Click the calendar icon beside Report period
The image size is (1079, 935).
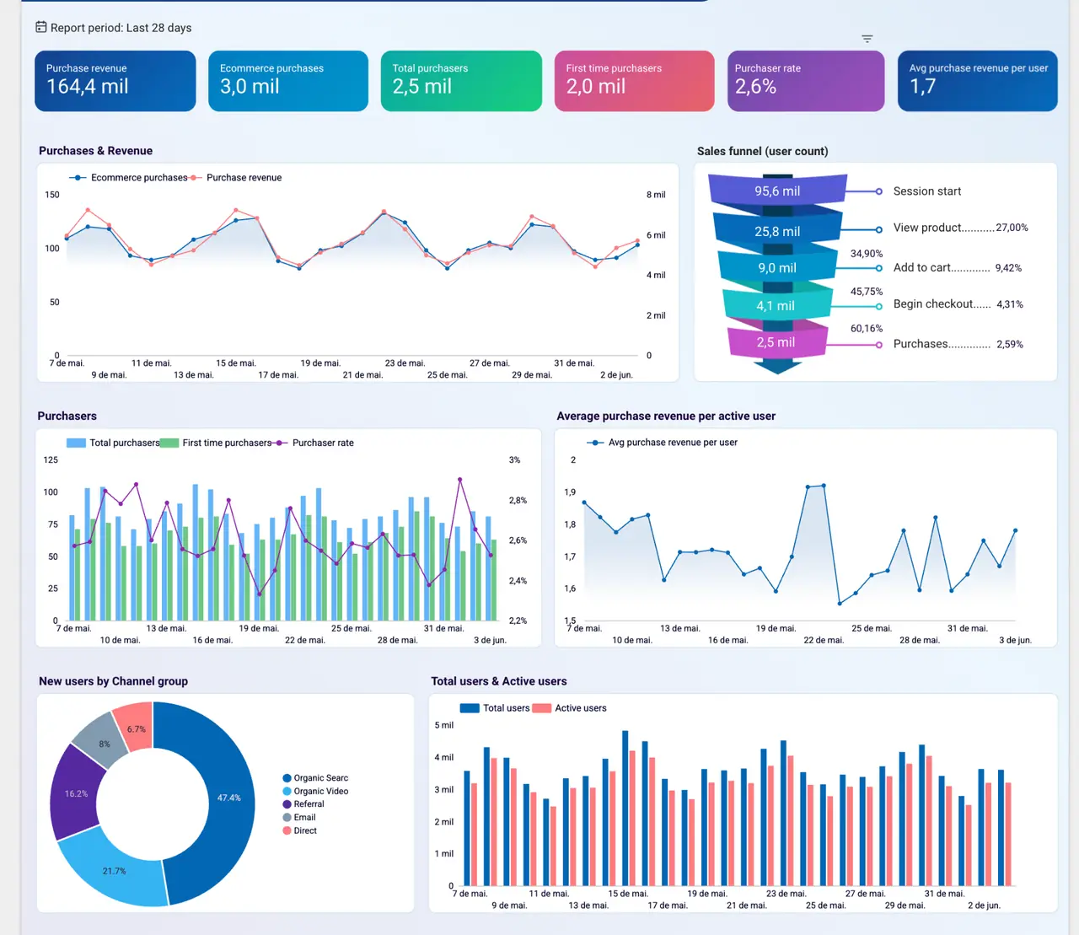point(41,27)
